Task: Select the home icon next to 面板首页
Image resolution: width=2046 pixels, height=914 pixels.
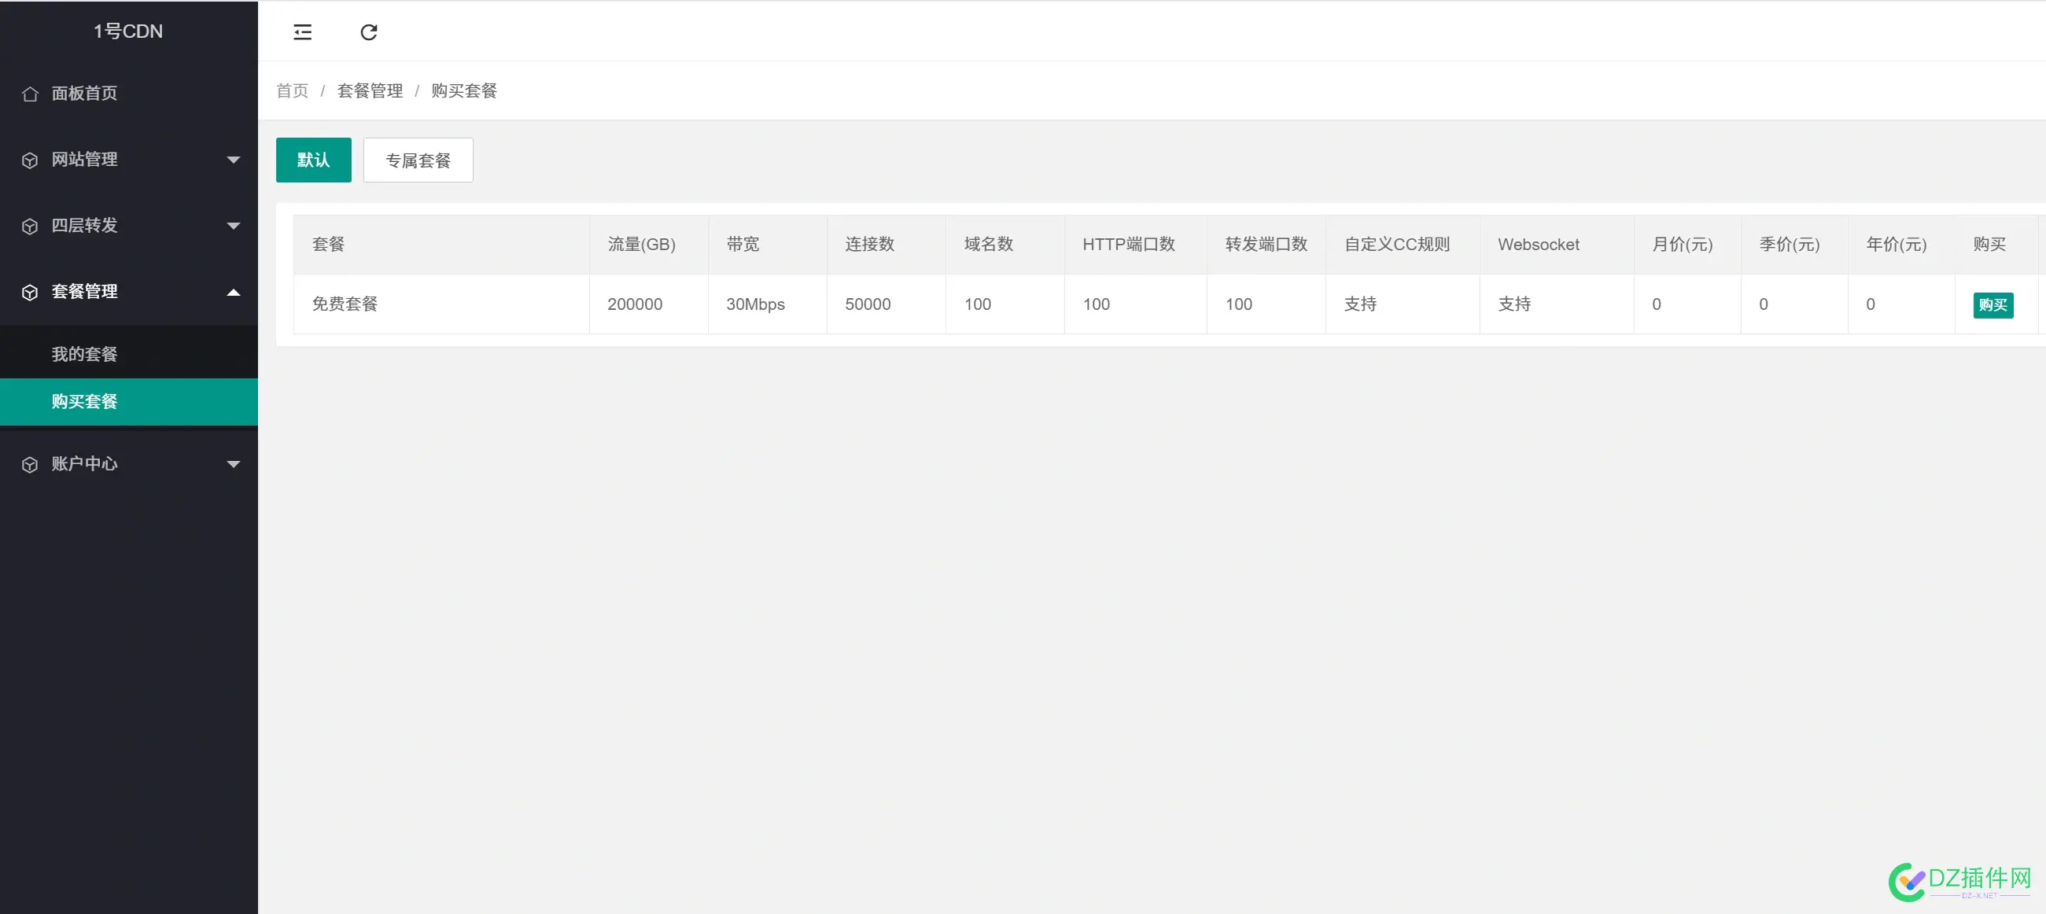Action: click(x=29, y=93)
